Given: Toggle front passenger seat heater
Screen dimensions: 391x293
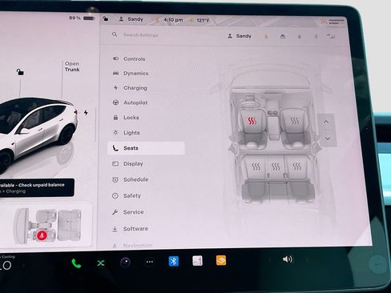Looking at the screenshot, I should (295, 121).
